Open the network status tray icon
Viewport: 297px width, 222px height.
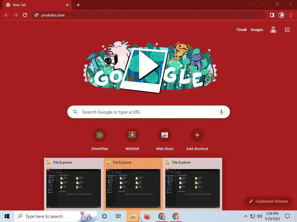click(253, 216)
